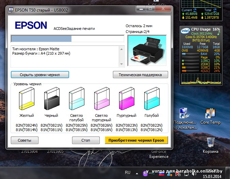The height and width of the screenshot is (179, 230).
Task: Click the EPSON logo
Action: click(31, 25)
